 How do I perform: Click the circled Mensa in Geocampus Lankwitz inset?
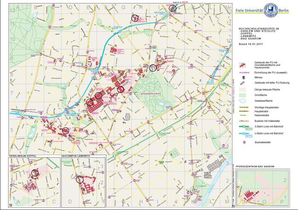coord(80,179)
